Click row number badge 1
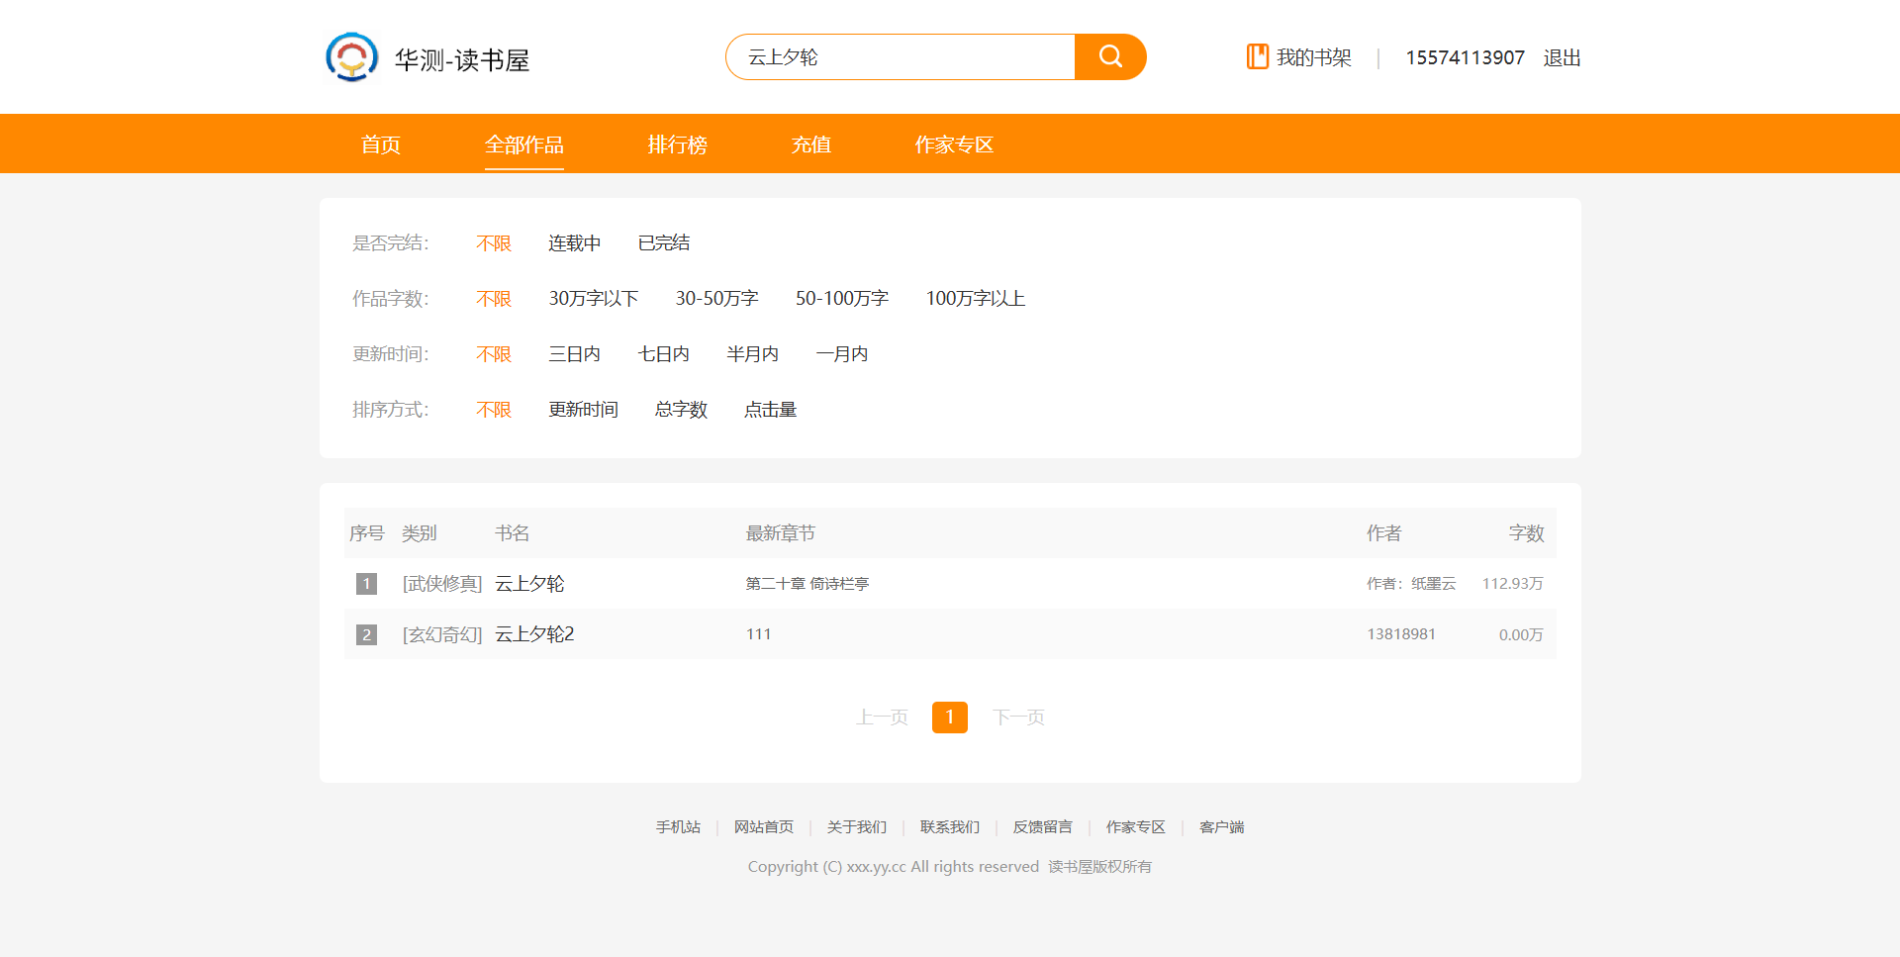The width and height of the screenshot is (1900, 957). (366, 584)
